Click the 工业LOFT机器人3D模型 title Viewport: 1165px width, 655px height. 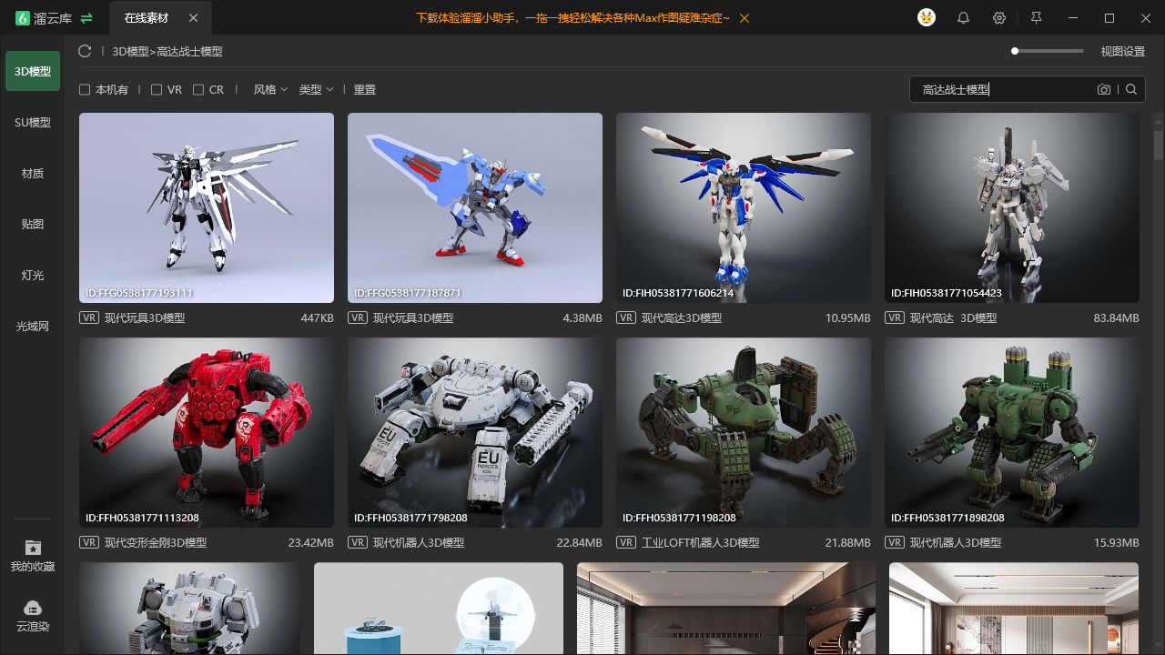[701, 542]
